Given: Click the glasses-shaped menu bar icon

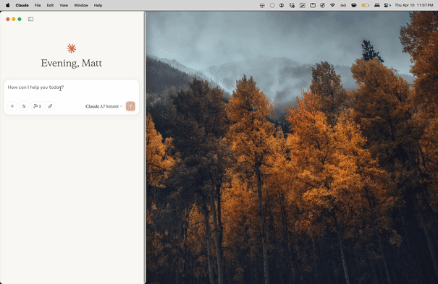Looking at the screenshot, I should (343, 5).
